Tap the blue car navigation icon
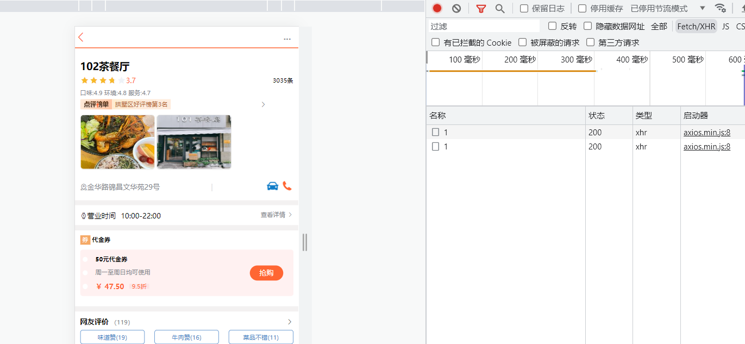Screen dimensions: 745x344 pyautogui.click(x=273, y=186)
